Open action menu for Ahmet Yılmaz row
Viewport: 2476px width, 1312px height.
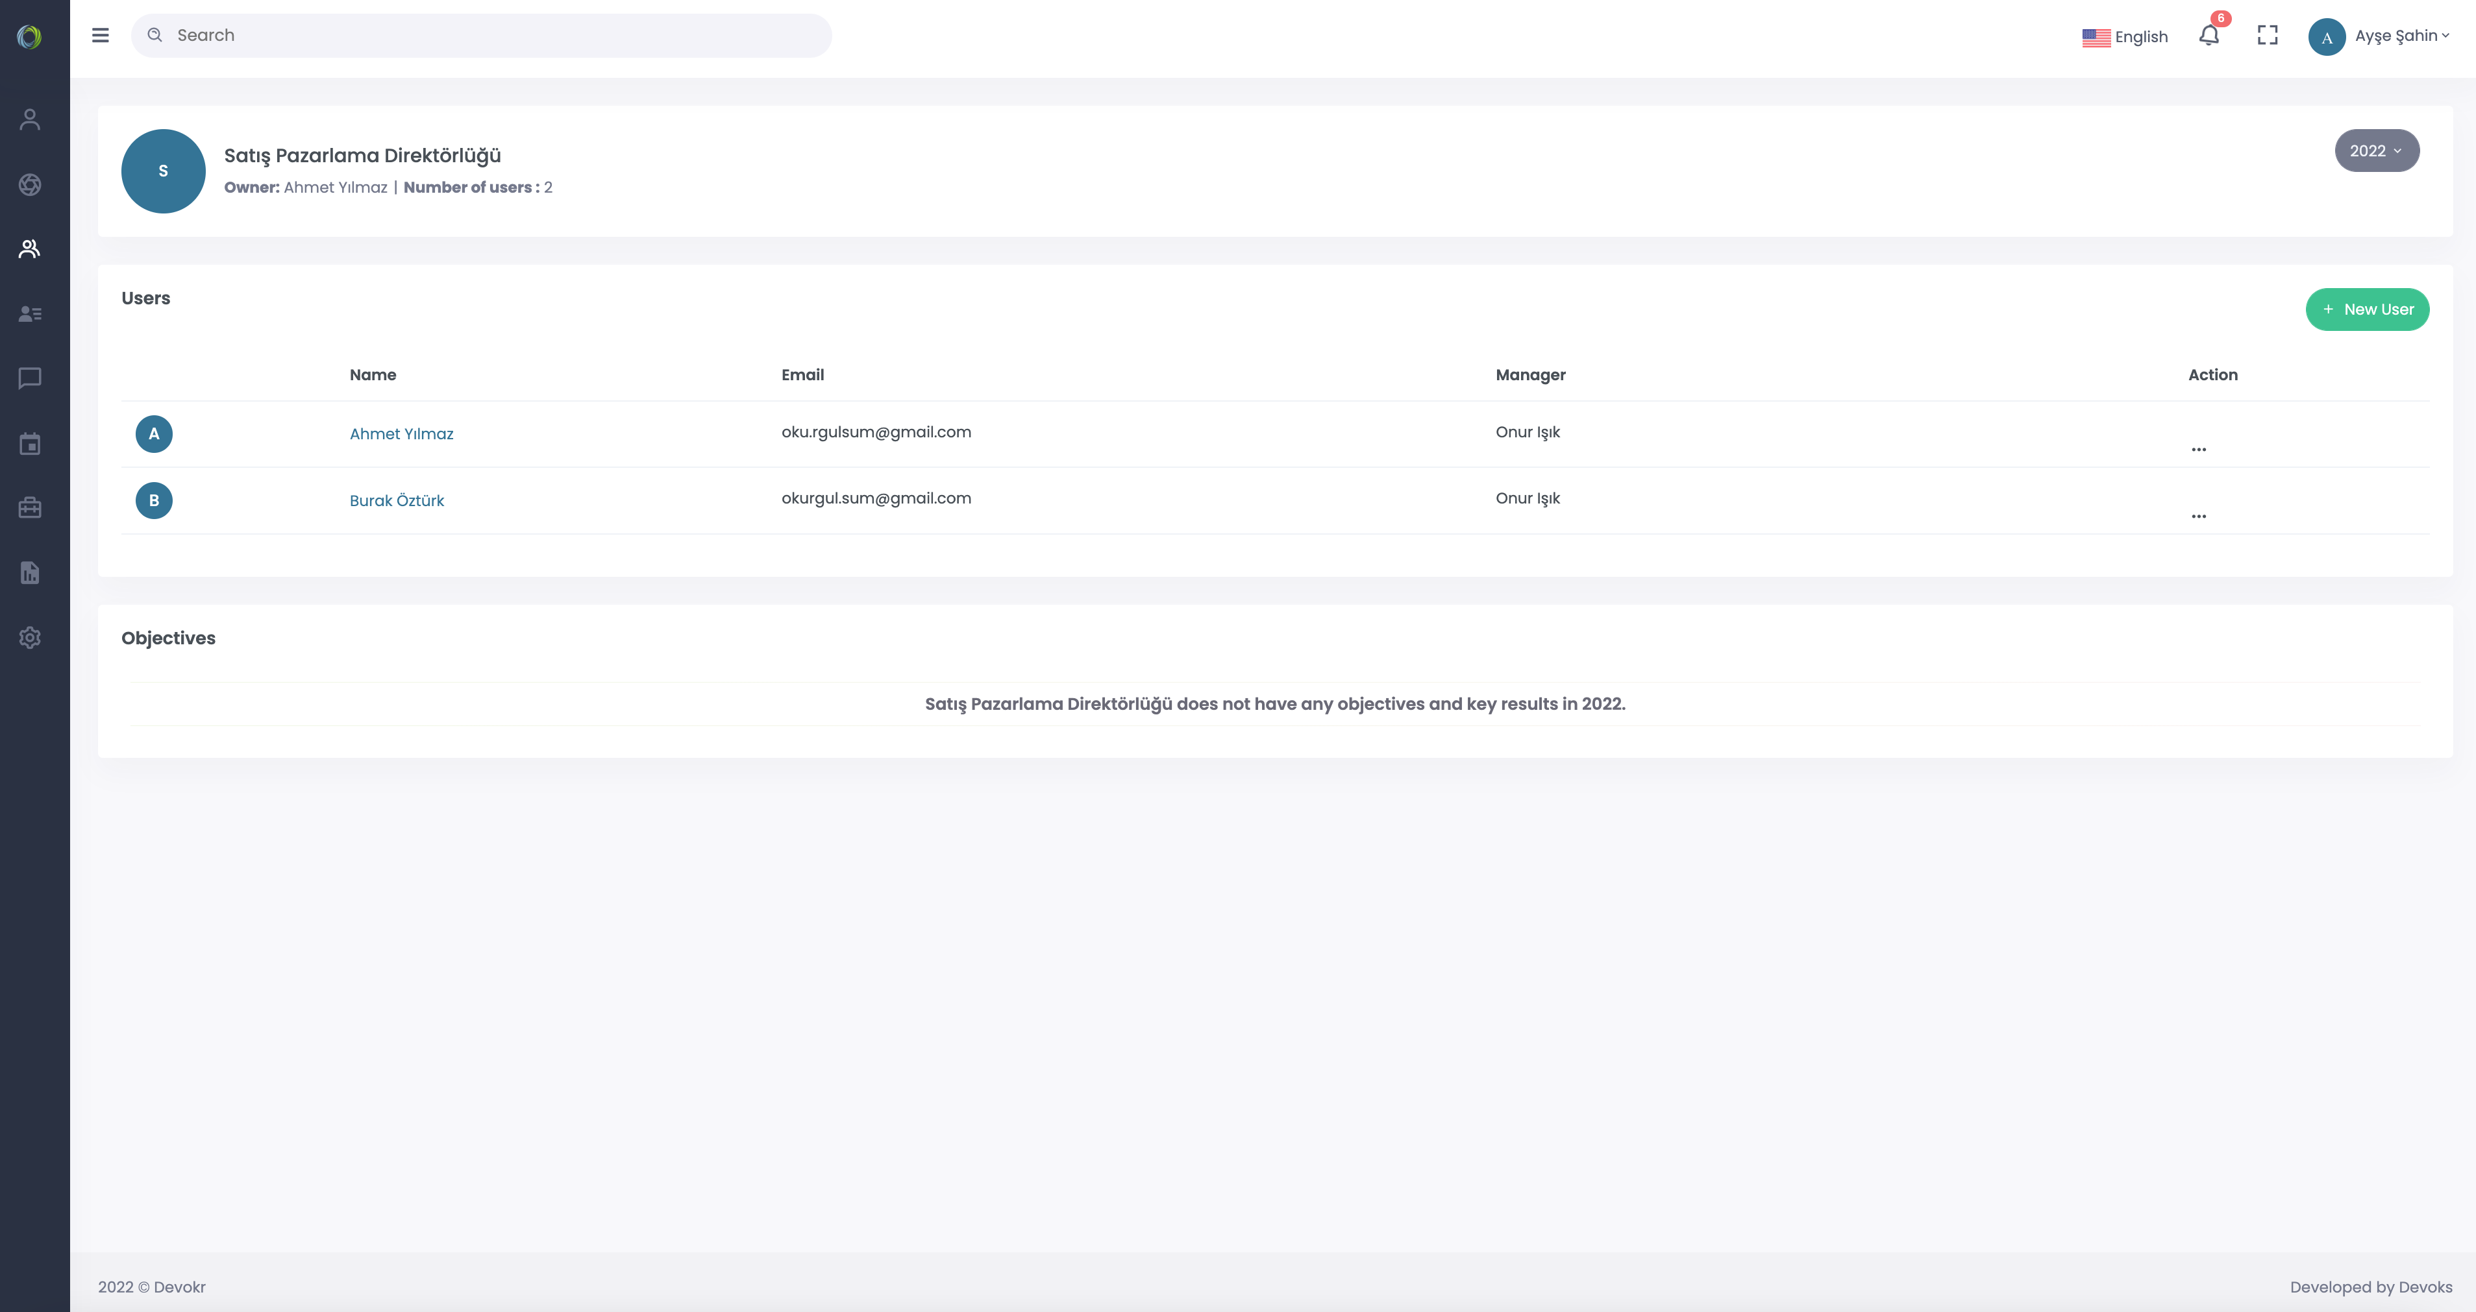pyautogui.click(x=2198, y=450)
